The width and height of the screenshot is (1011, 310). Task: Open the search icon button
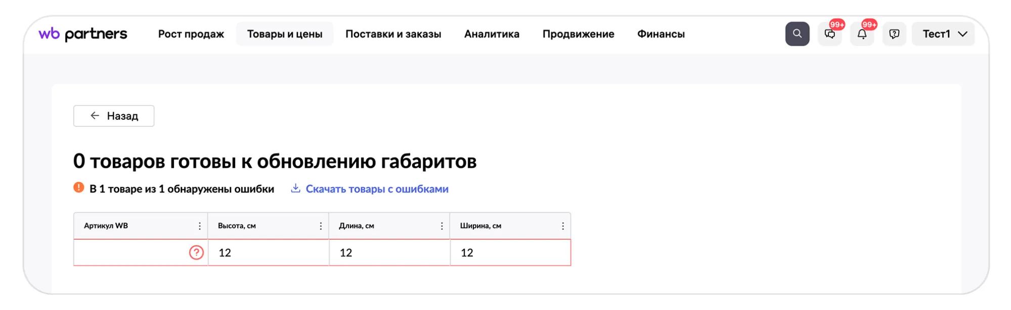pyautogui.click(x=797, y=34)
